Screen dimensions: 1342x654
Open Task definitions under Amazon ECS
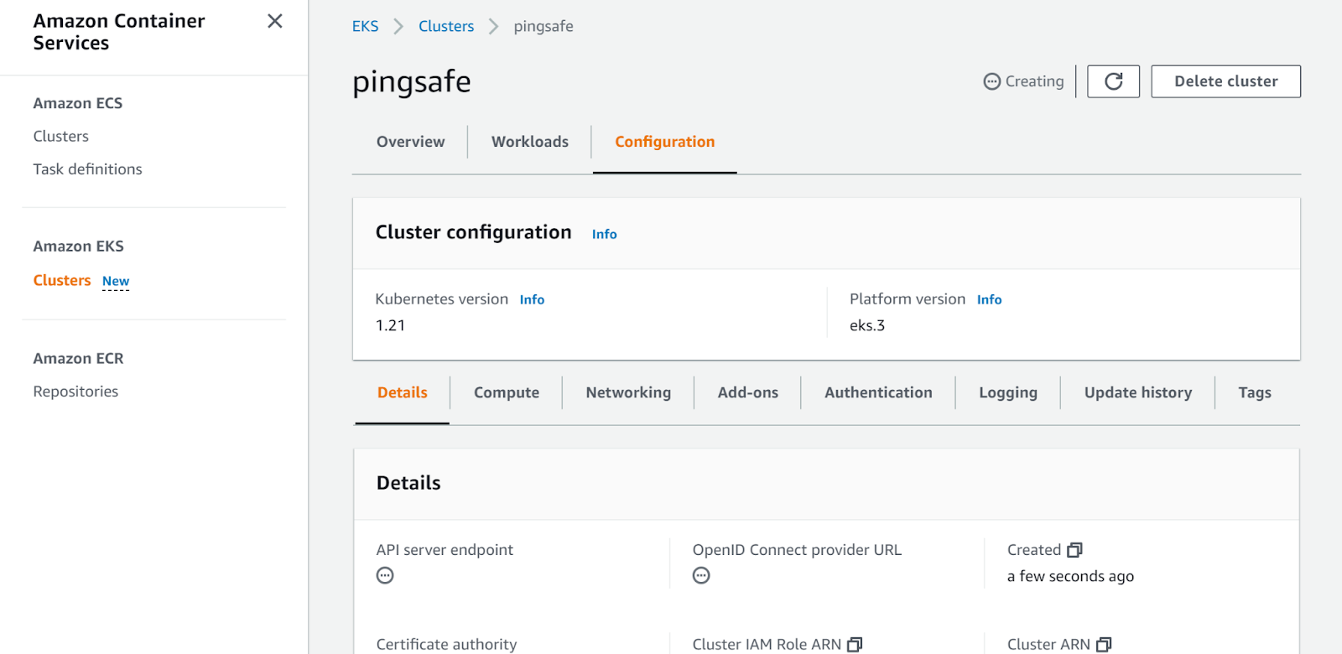(88, 169)
